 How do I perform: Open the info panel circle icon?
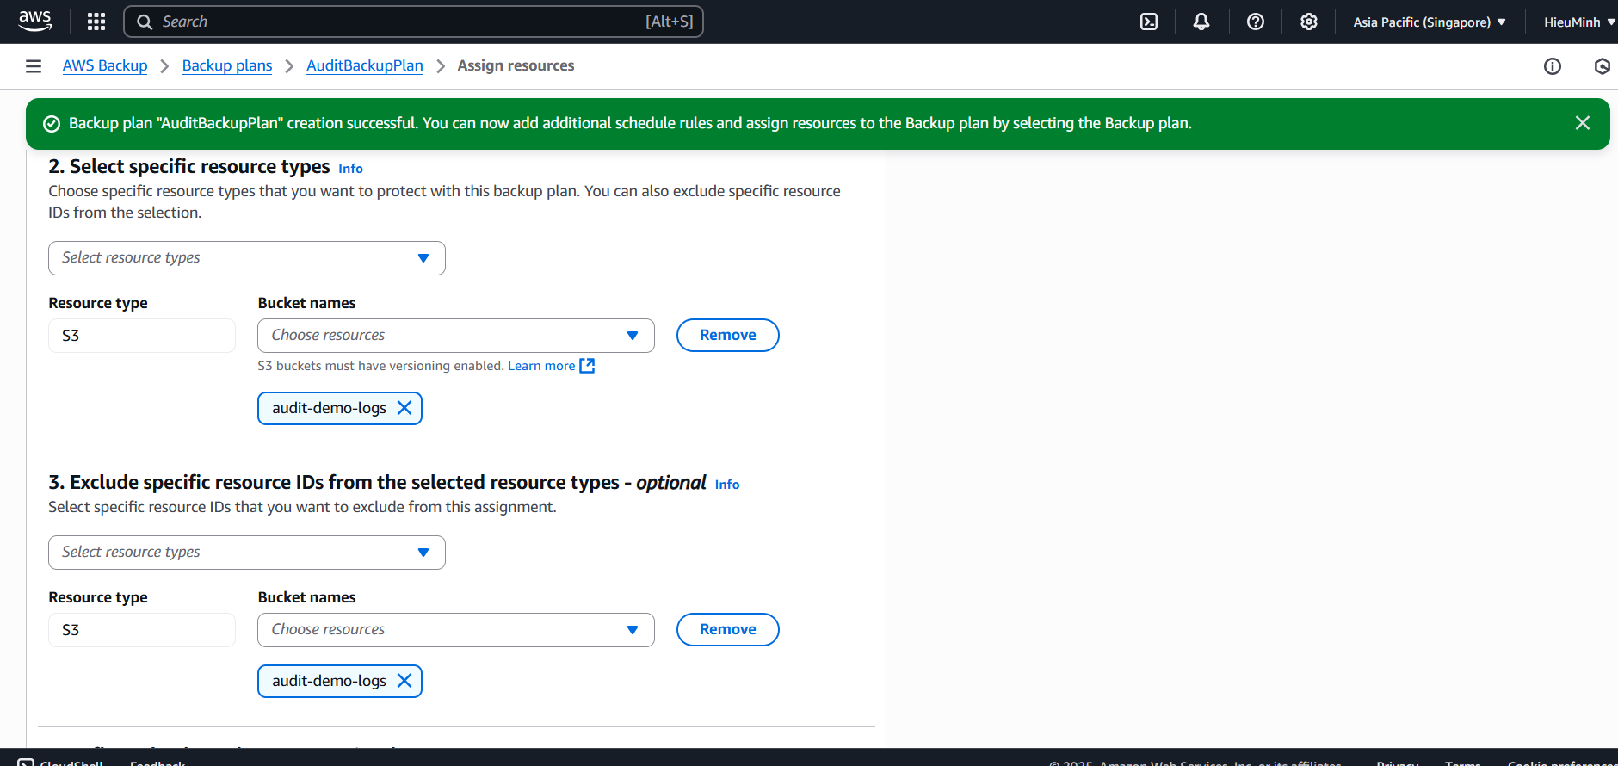(x=1553, y=66)
